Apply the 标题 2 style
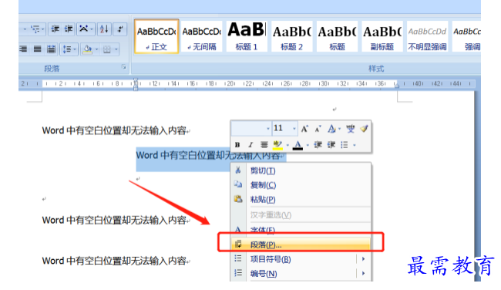This screenshot has height=290, width=501. point(291,36)
